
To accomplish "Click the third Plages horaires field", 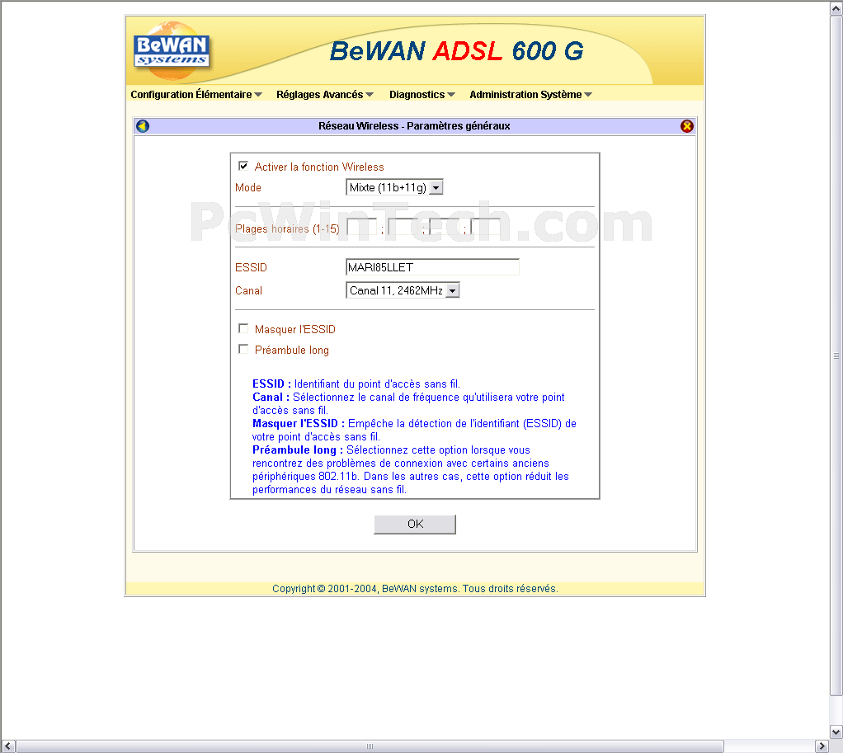I will [445, 228].
